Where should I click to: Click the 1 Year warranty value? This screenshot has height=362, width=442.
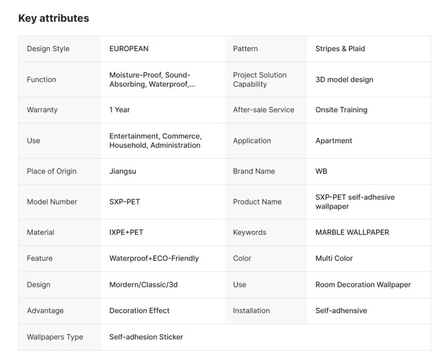click(120, 110)
